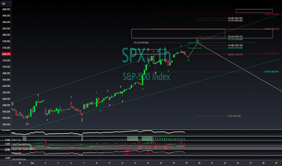Click Fibonacci label 115.13% (4775.844)
The height and width of the screenshot is (166, 282).
click(x=141, y=43)
